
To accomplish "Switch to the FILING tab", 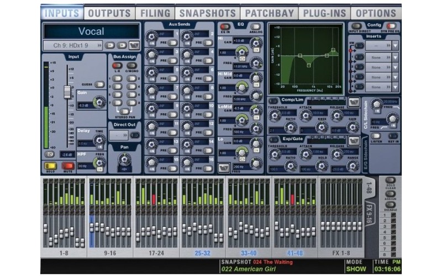I will click(155, 13).
